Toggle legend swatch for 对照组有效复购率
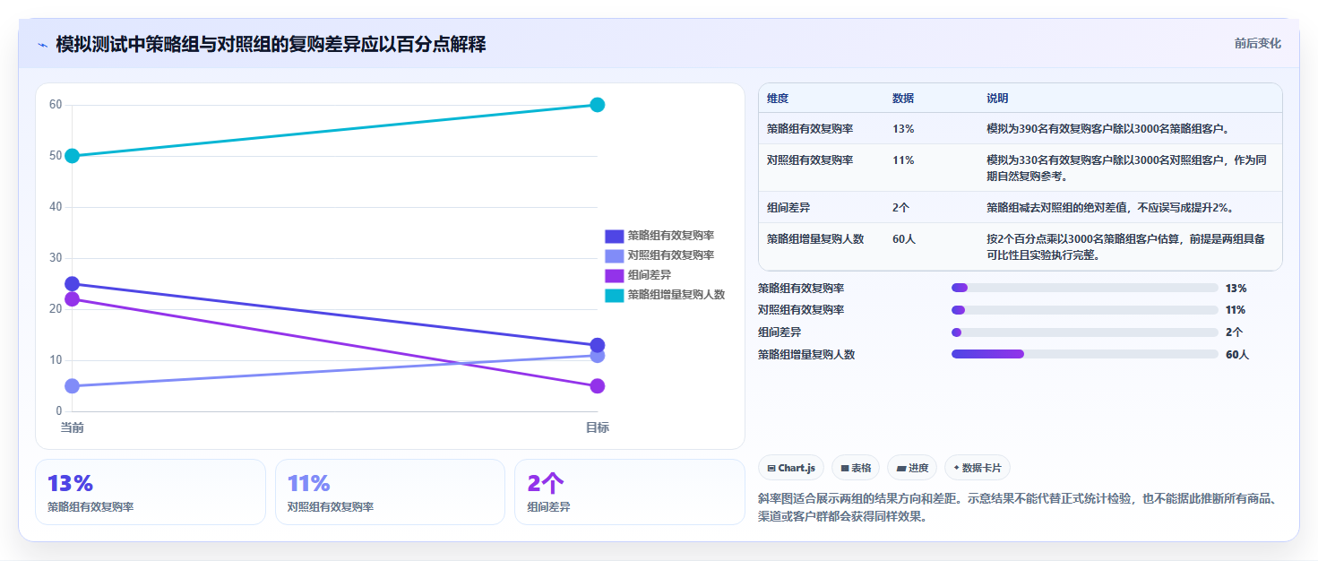This screenshot has width=1318, height=561. (x=614, y=255)
